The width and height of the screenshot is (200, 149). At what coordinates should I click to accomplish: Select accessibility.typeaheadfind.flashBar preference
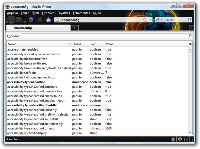point(97,105)
